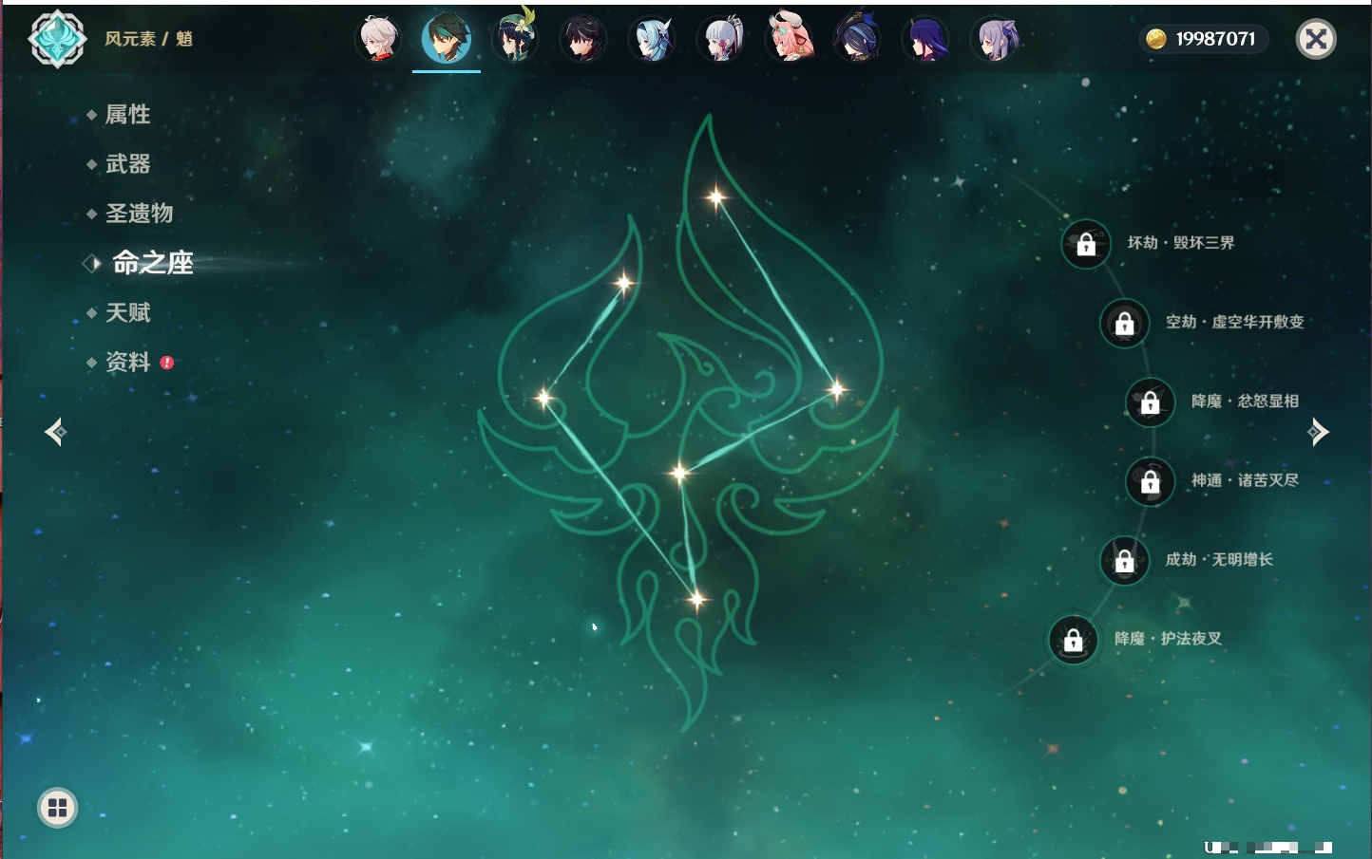Select the 命之座 constellation tab
Screen dimensions: 1372x859
click(152, 263)
